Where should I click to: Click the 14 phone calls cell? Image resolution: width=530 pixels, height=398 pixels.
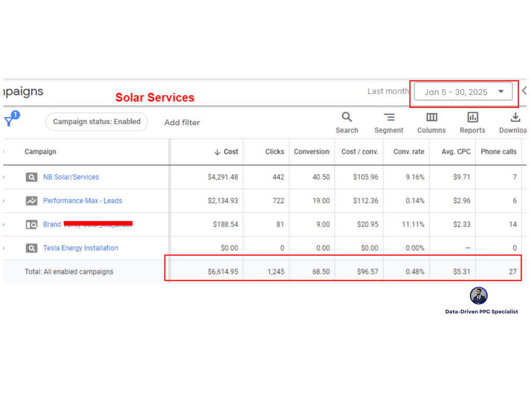click(x=513, y=224)
